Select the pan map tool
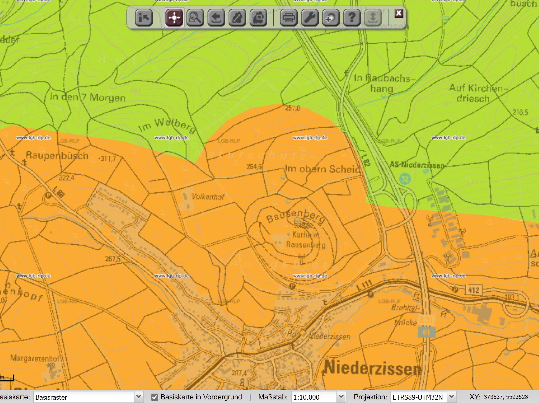Screen dimensions: 539x403 pyautogui.click(x=174, y=18)
